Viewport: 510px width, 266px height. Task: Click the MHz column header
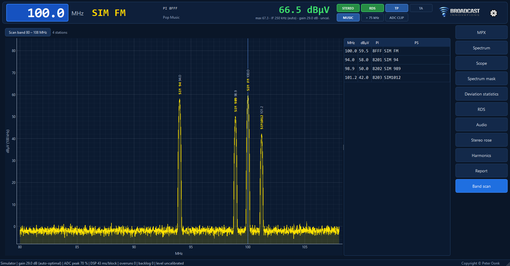(x=351, y=43)
